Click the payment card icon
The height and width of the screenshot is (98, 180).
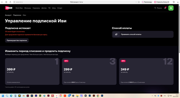tap(116, 34)
